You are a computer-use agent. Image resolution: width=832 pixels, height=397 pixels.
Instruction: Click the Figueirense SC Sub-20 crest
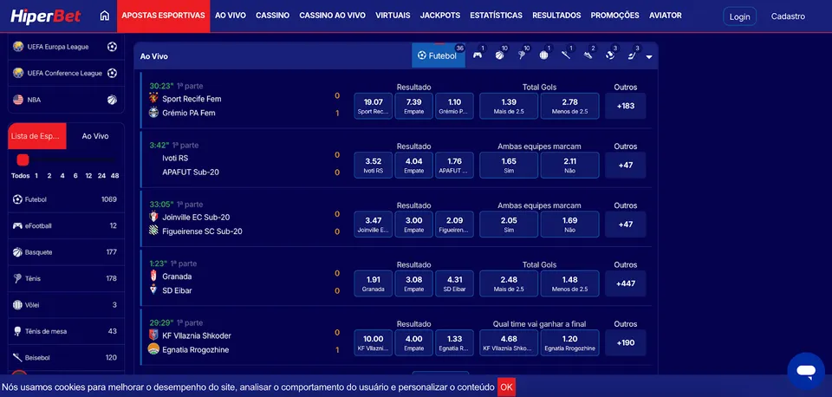[154, 231]
